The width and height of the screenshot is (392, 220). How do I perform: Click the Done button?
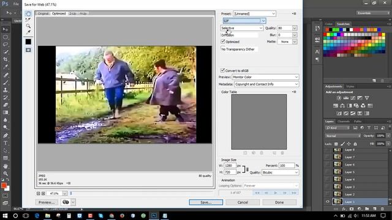point(279,202)
